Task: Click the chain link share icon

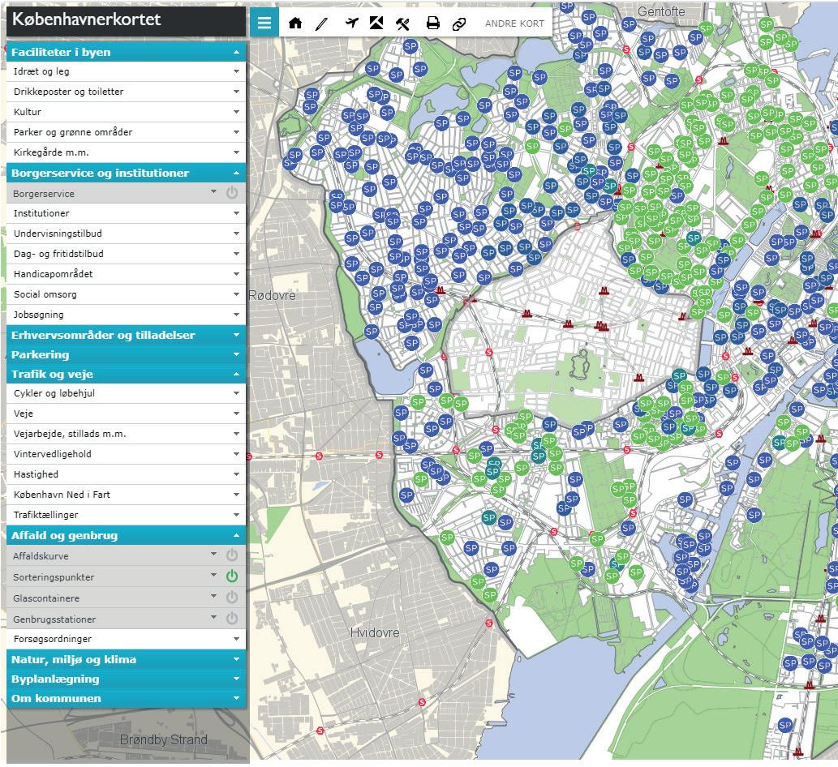Action: click(x=459, y=24)
